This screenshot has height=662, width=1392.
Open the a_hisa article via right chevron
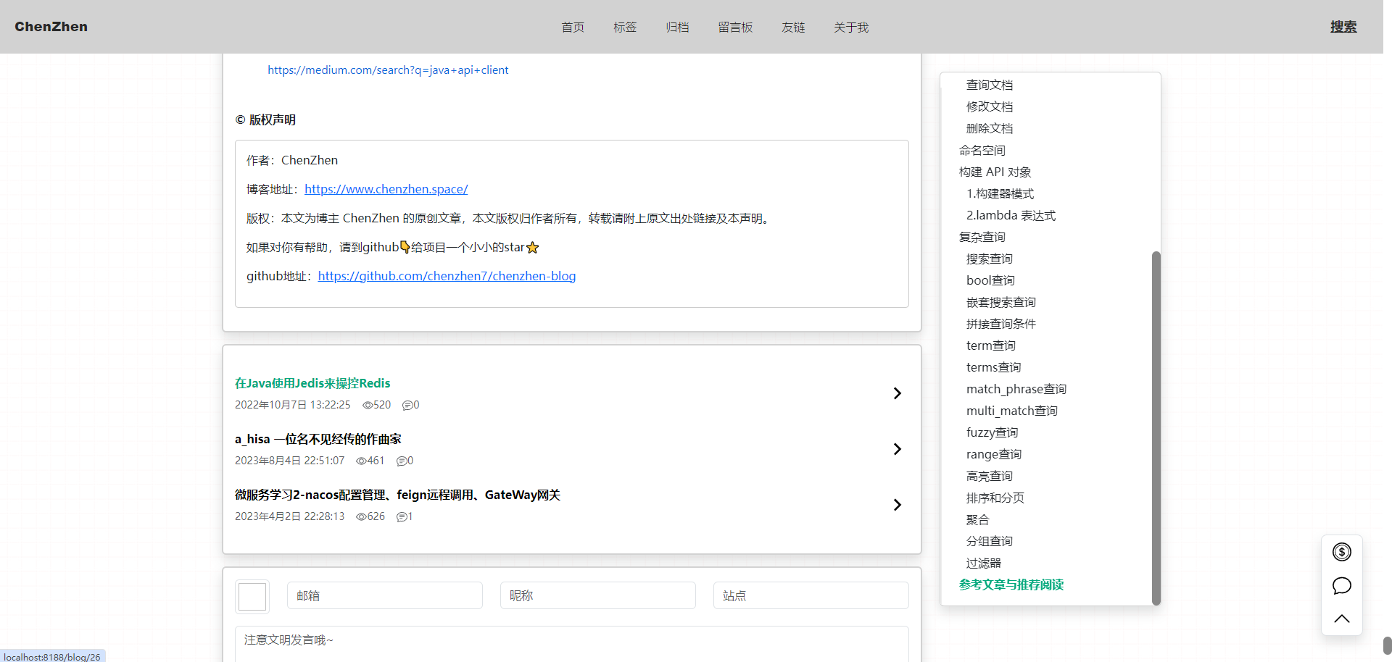pos(897,449)
